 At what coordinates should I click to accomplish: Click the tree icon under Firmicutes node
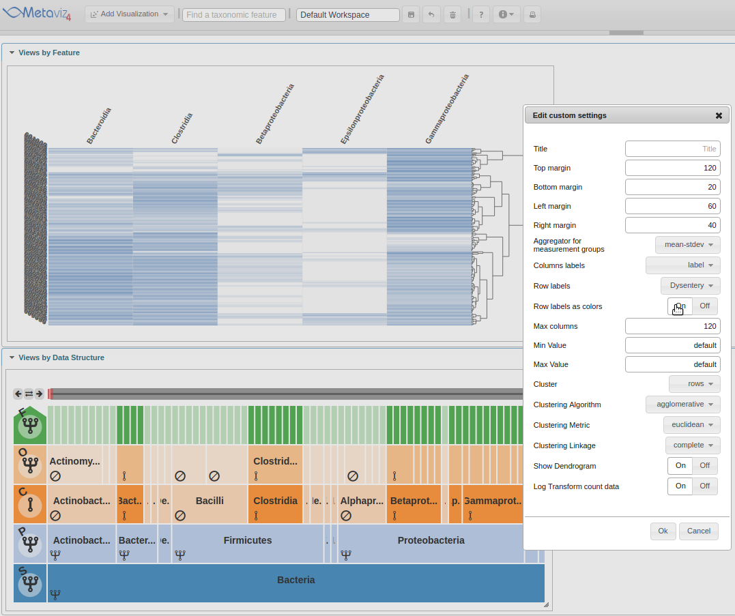click(x=180, y=555)
